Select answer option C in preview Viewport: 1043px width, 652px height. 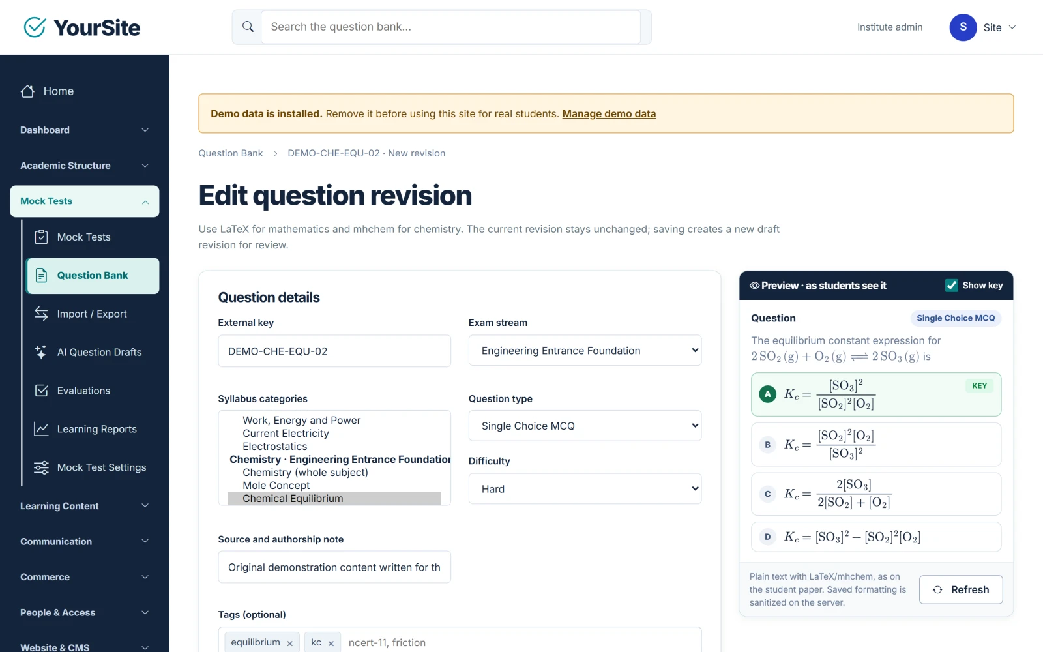coord(876,494)
